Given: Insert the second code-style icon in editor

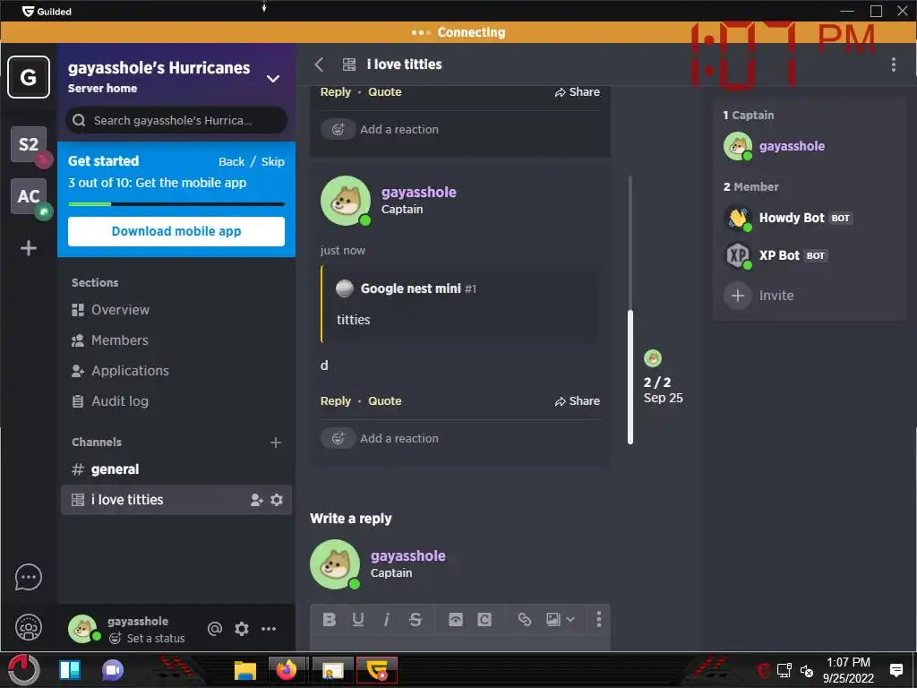Looking at the screenshot, I should click(484, 620).
